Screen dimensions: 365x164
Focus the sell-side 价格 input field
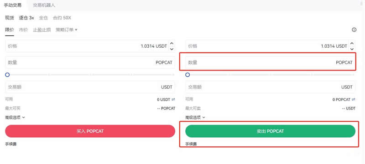click(x=270, y=46)
